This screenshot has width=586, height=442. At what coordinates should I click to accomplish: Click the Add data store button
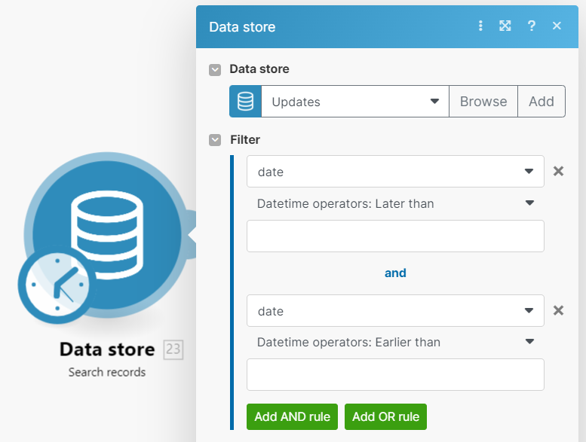(x=542, y=102)
